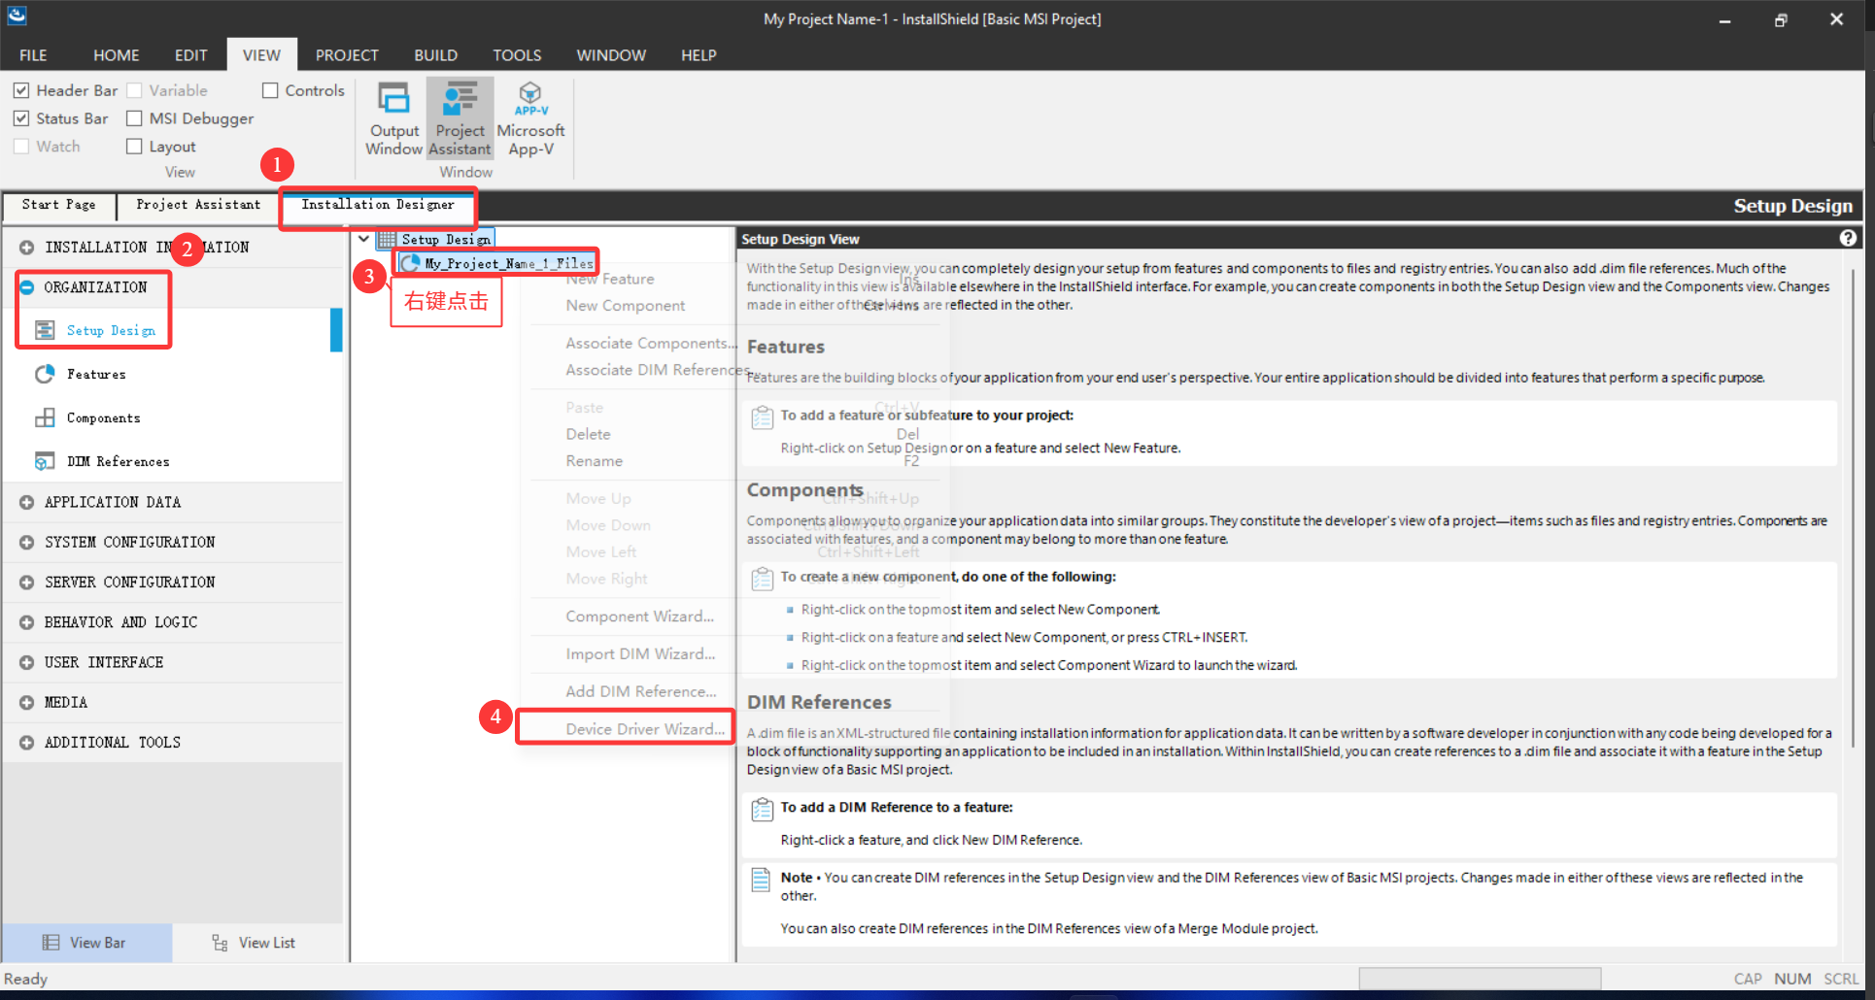
Task: Choose Device Driver Wizard from context menu
Action: pos(645,729)
